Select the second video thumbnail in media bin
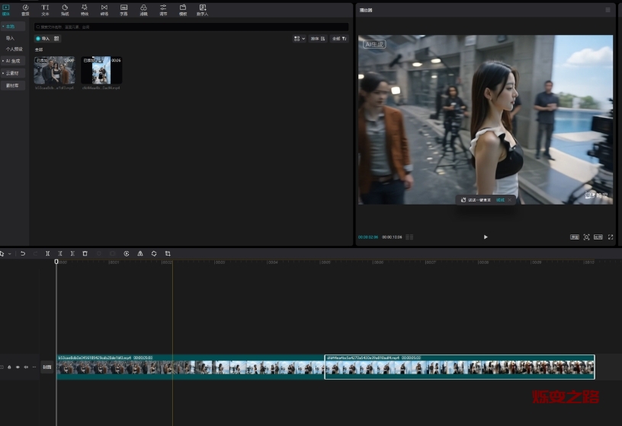Screen dimensions: 622x426 (x=101, y=71)
